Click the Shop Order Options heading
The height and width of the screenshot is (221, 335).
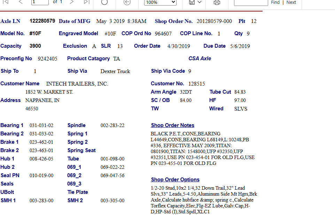click(175, 180)
